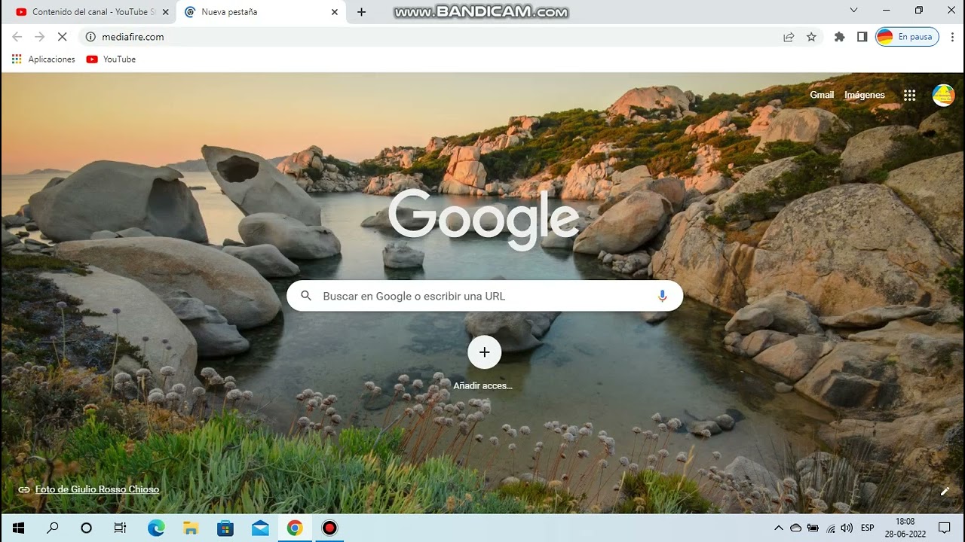This screenshot has height=542, width=965.
Task: Open the Windows Start menu
Action: click(18, 528)
